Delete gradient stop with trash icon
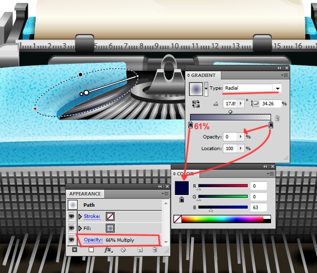 point(277,118)
